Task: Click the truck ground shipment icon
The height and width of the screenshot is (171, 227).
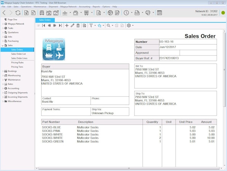Action: click(x=86, y=13)
